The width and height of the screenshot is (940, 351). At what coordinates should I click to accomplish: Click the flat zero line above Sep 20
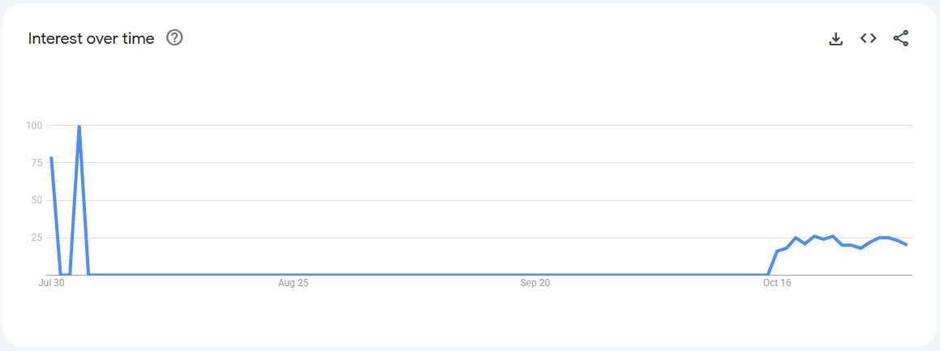[534, 275]
